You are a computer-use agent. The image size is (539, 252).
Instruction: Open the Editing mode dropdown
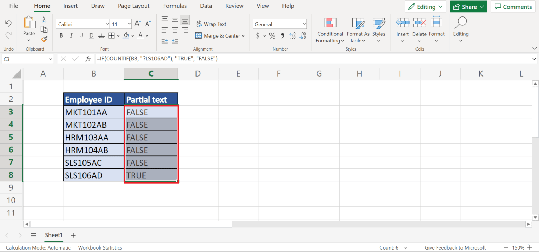[x=425, y=7]
